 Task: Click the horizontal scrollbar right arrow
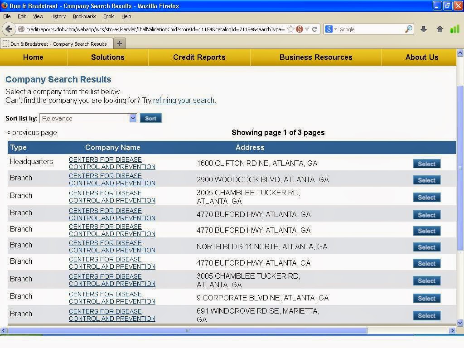pyautogui.click(x=452, y=330)
